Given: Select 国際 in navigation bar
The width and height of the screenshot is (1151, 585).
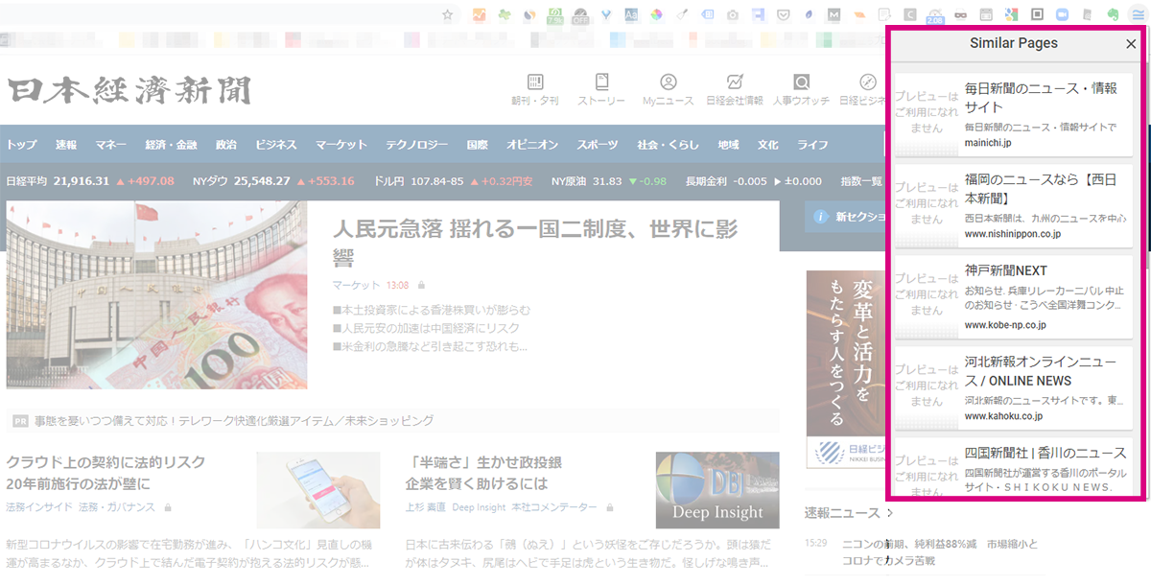Looking at the screenshot, I should [478, 145].
